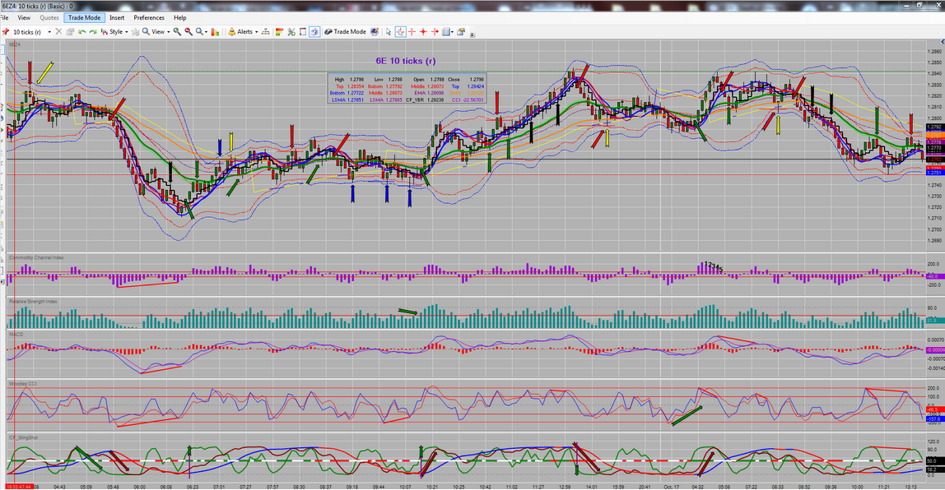This screenshot has height=490, width=945.
Task: Click the Alerts bell button
Action: [x=240, y=32]
